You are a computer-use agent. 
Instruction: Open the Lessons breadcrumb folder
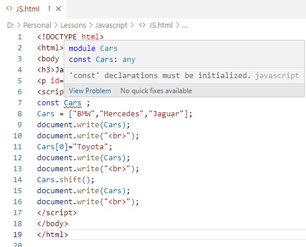[73, 25]
